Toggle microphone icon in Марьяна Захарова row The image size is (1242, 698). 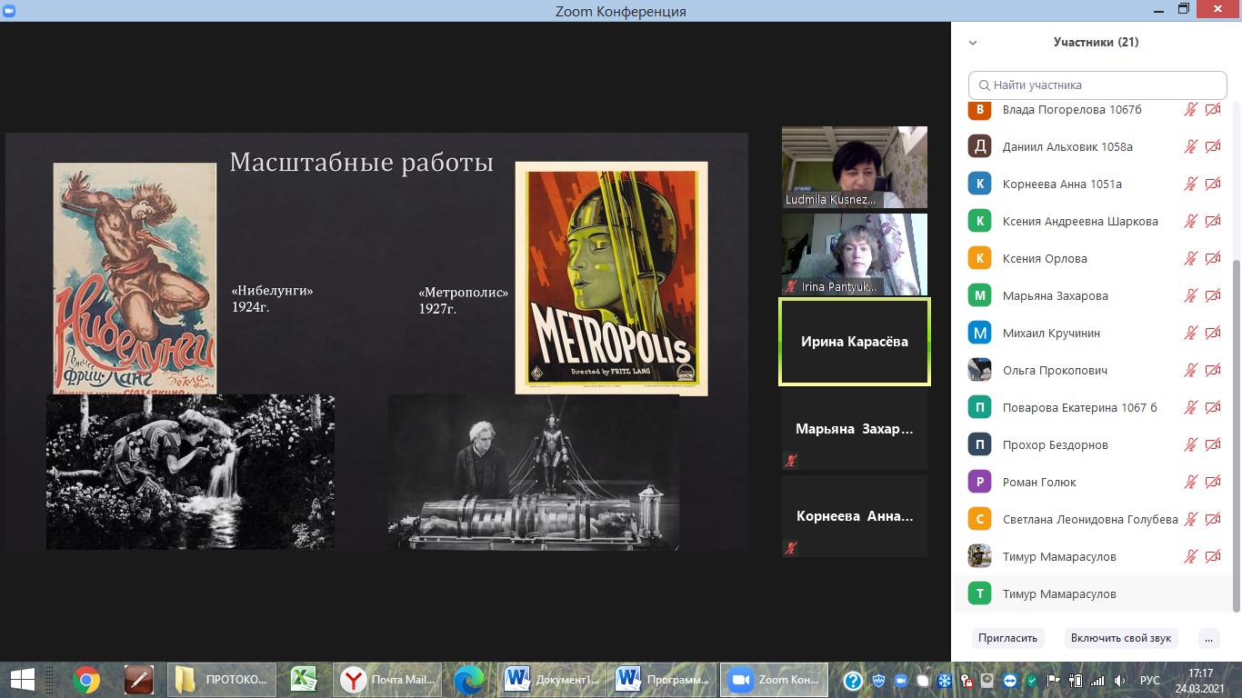[1190, 295]
